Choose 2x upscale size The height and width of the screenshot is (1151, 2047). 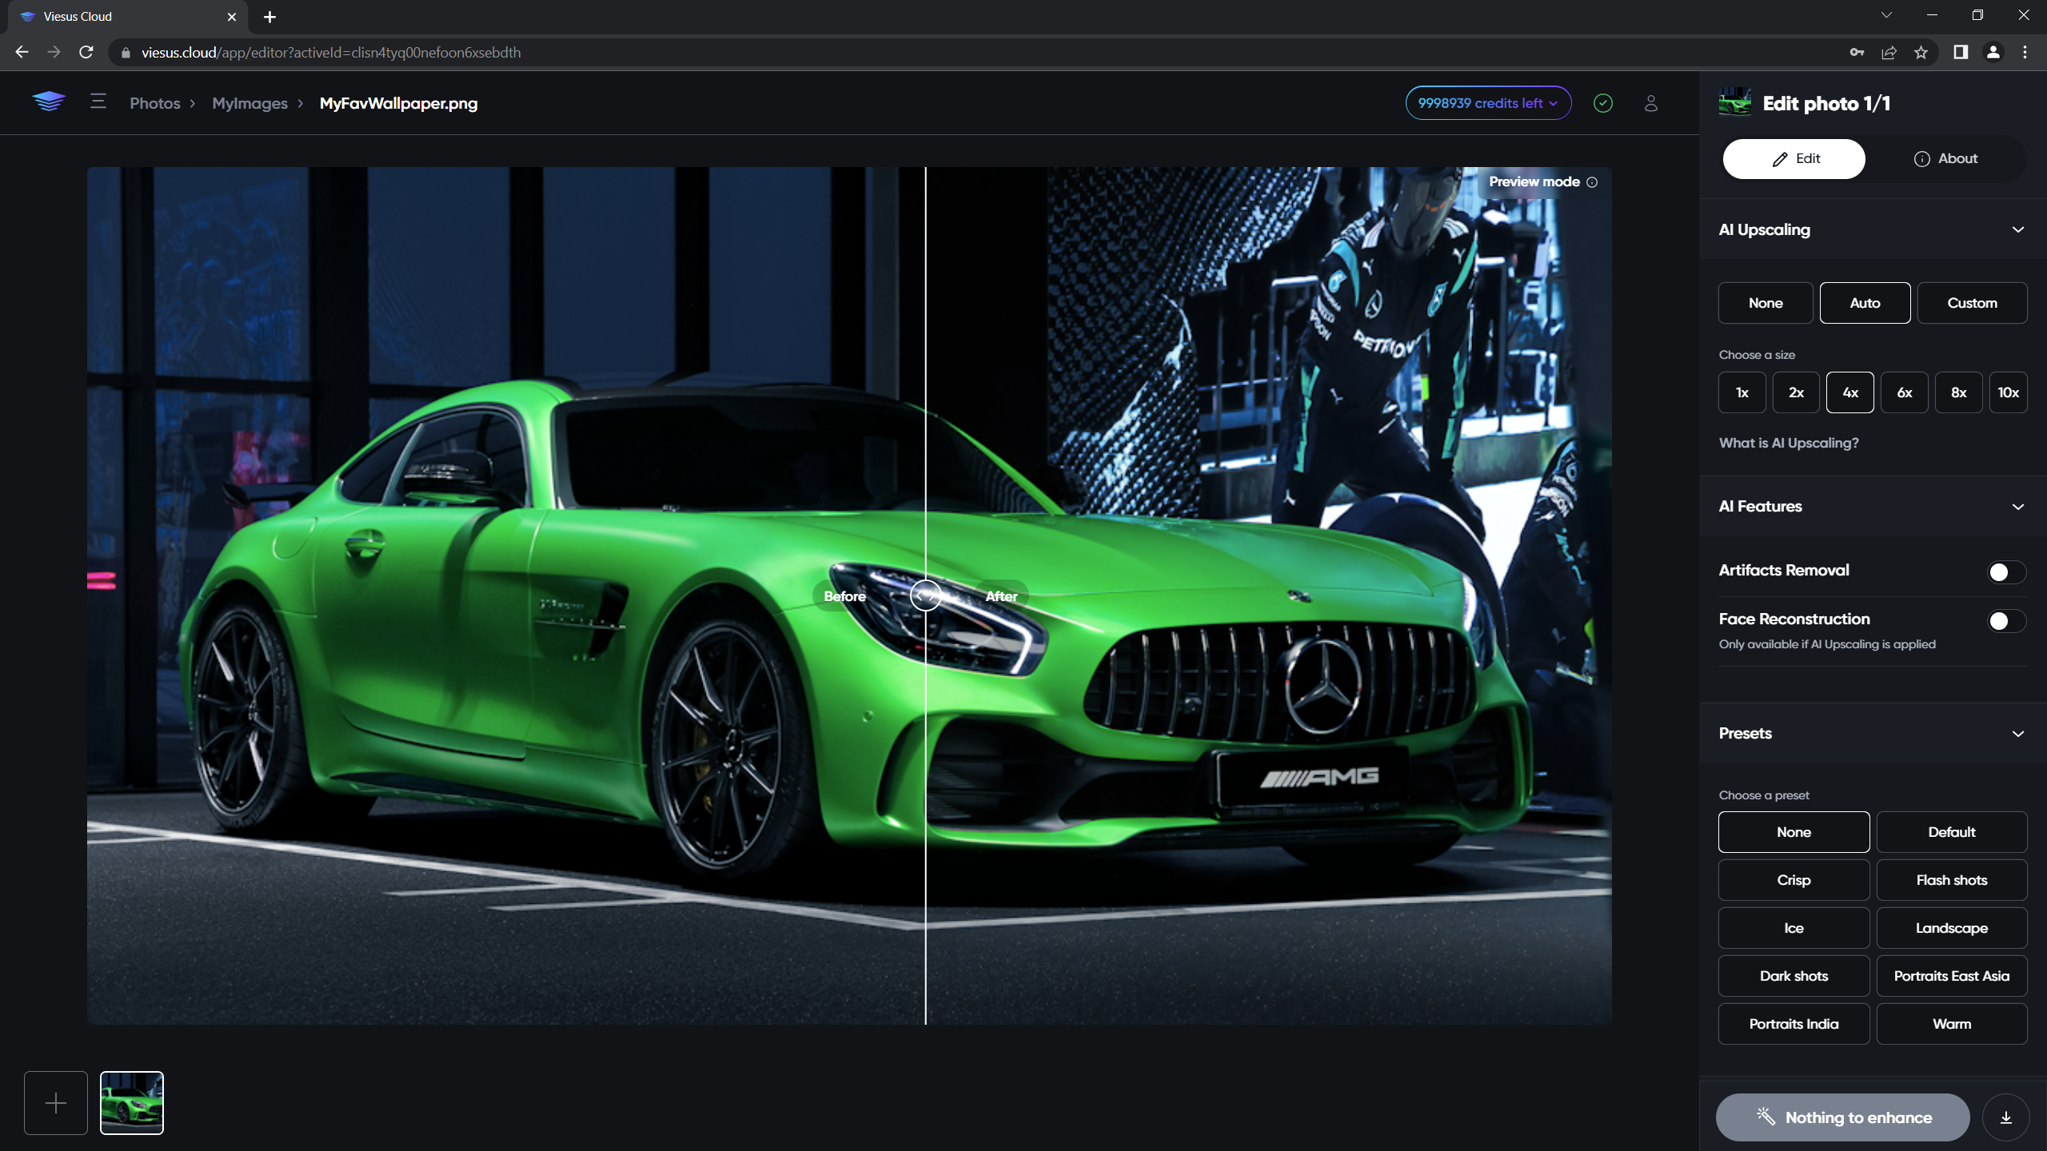coord(1796,392)
